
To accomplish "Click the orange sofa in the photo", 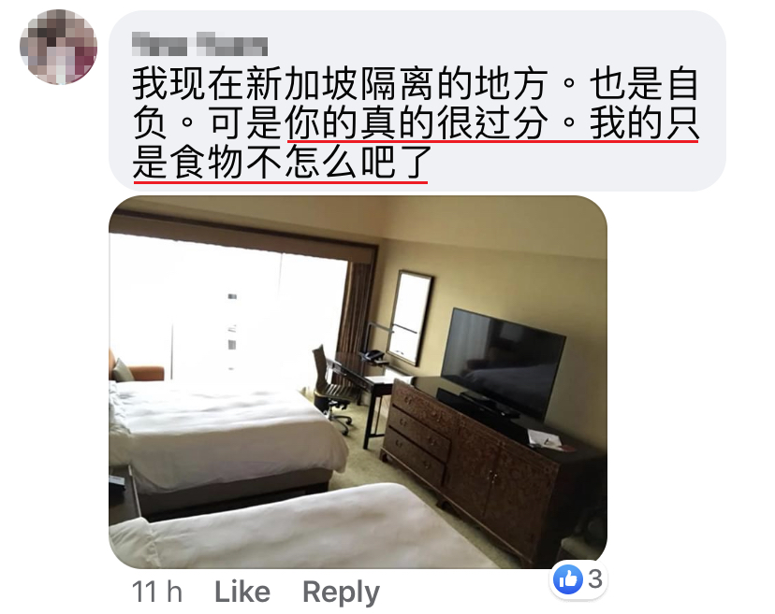I will [x=137, y=367].
